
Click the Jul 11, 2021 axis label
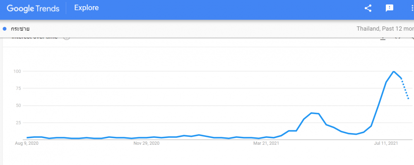(x=386, y=143)
